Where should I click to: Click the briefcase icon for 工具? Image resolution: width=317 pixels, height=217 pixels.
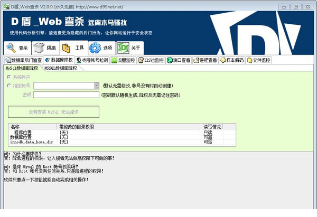(66, 48)
